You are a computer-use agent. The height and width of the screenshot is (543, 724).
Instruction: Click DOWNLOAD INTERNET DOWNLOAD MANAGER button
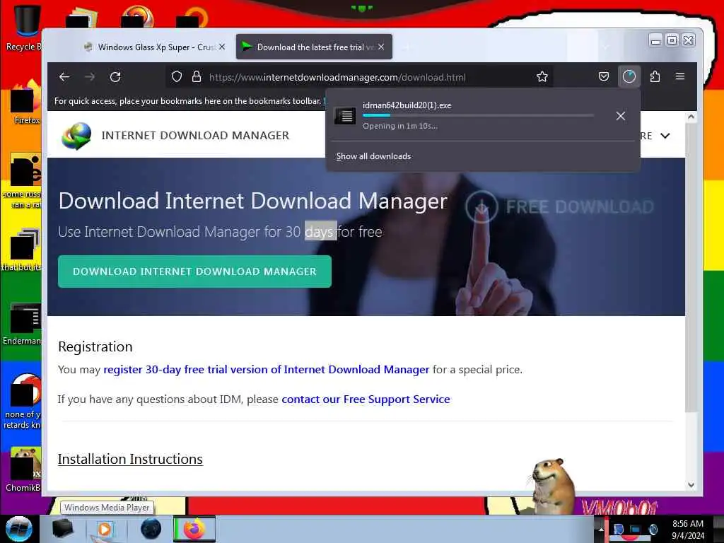(x=194, y=271)
